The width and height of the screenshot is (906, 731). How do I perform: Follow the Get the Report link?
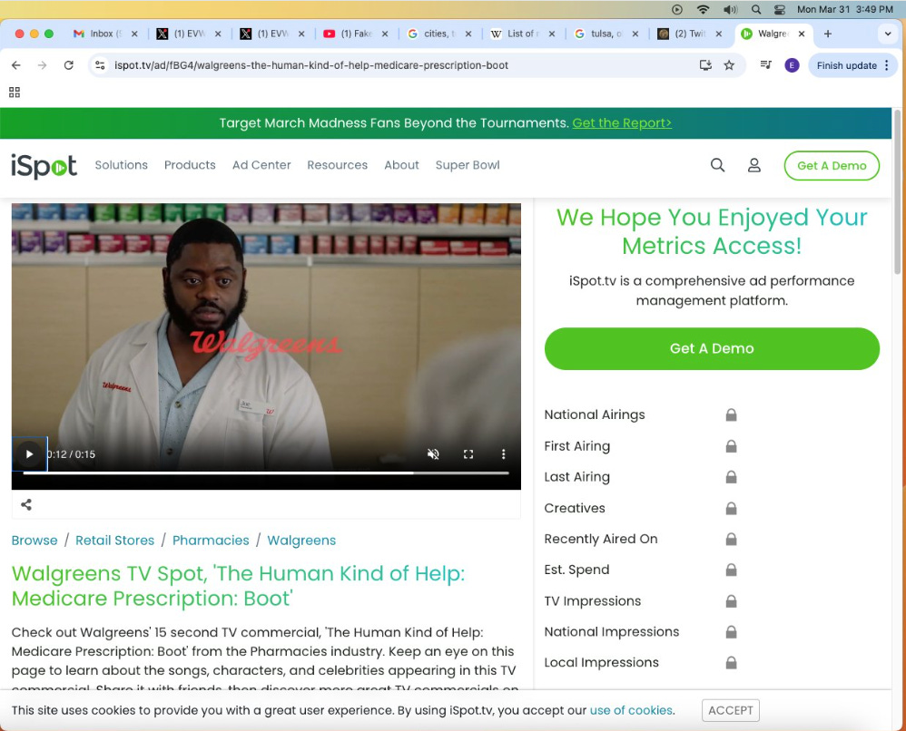[622, 123]
